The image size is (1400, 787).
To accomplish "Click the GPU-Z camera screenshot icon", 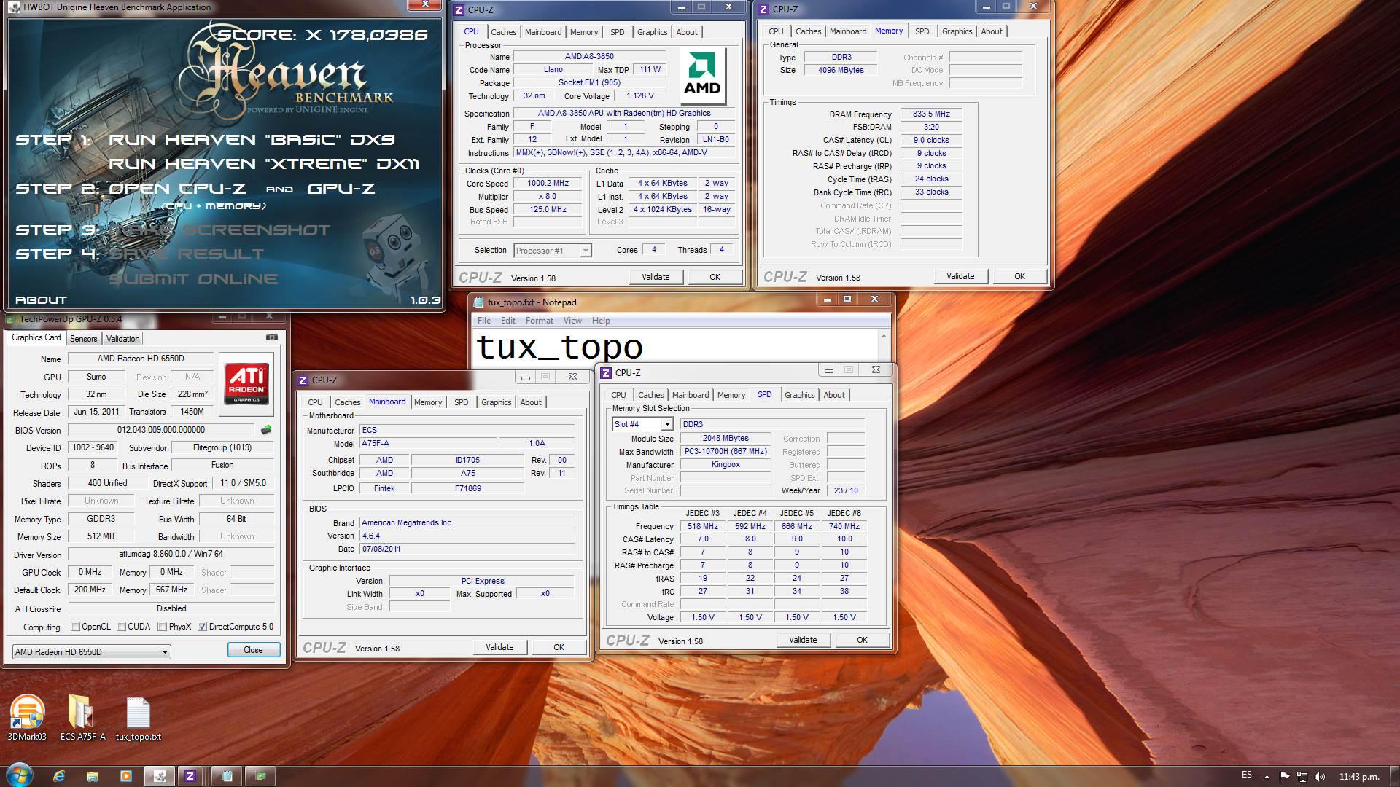I will 272,337.
